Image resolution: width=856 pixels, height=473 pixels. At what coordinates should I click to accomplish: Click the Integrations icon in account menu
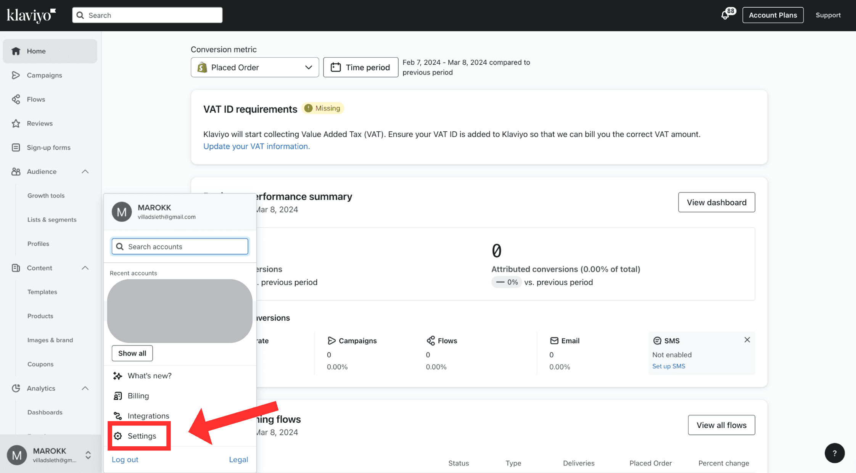click(117, 416)
